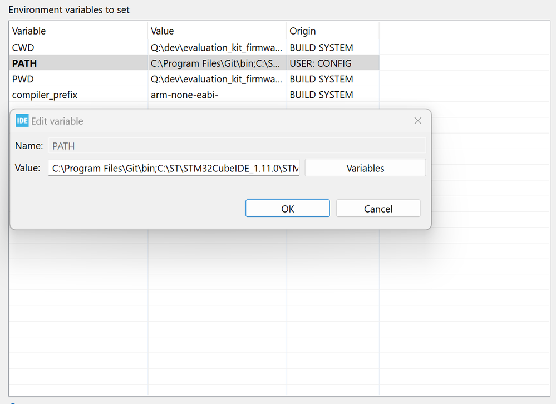Click the Value column header
This screenshot has height=404, width=556.
217,31
